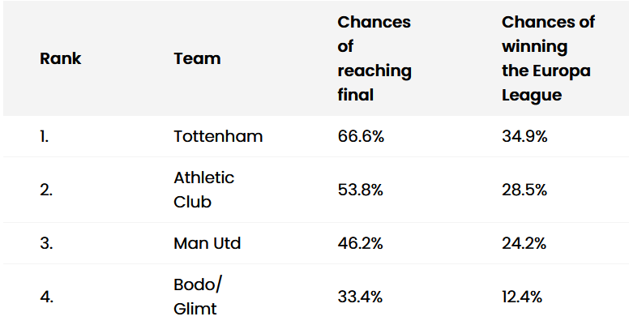The height and width of the screenshot is (325, 629).
Task: Click the 12.4% winning chance cell
Action: (522, 297)
